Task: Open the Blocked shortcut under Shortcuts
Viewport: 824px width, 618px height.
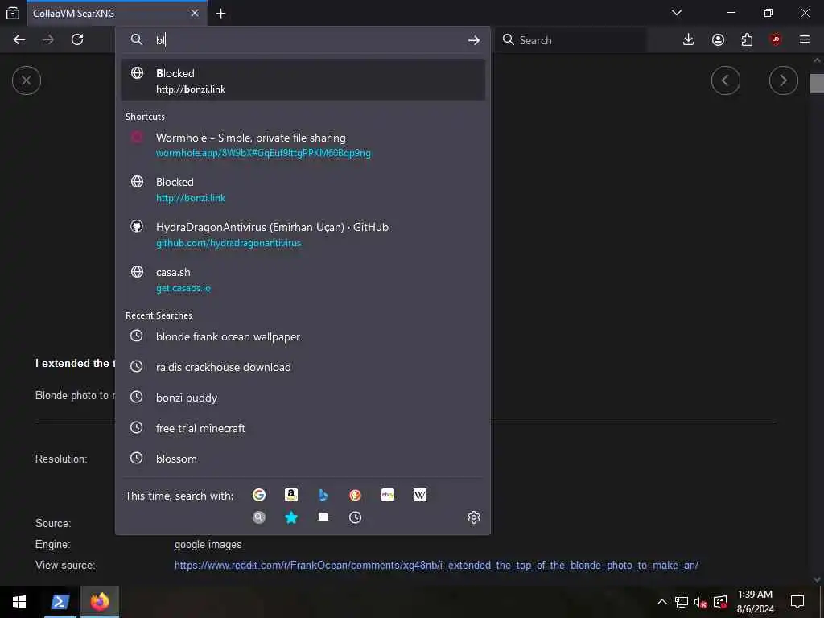Action: 303,190
